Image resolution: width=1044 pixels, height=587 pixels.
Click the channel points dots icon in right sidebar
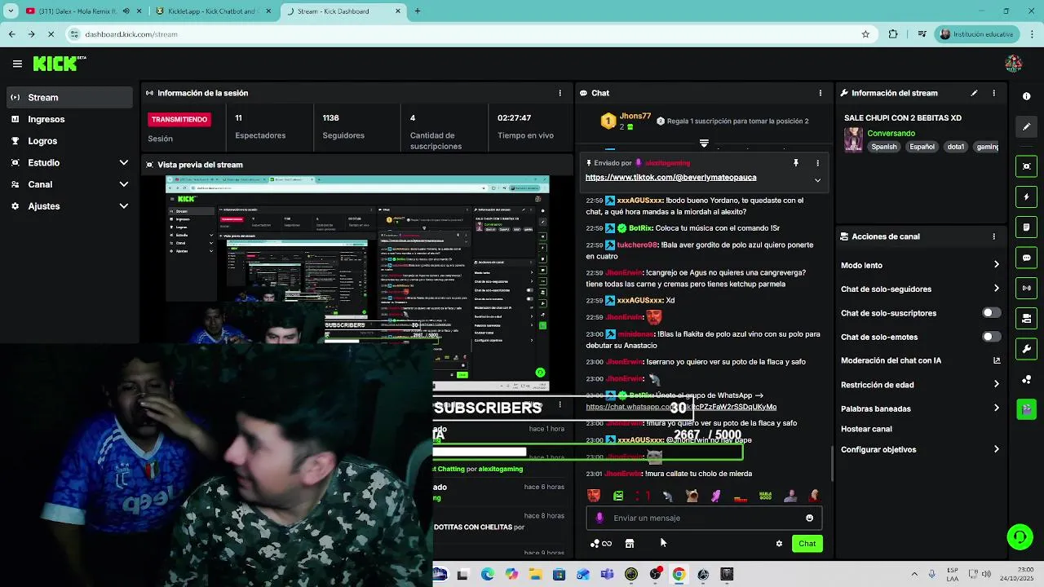point(1026,379)
